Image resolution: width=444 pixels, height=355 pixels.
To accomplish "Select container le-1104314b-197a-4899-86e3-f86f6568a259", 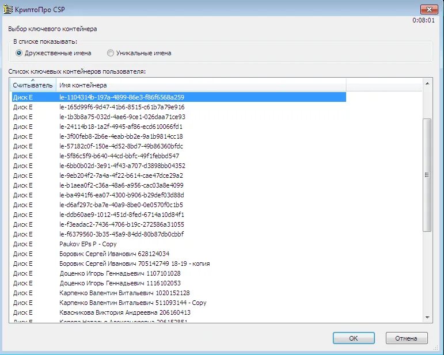I will (179, 97).
